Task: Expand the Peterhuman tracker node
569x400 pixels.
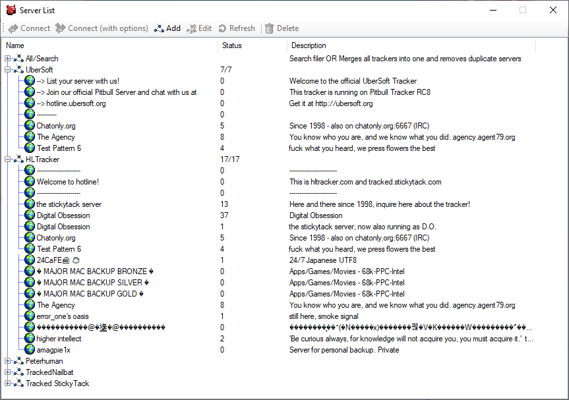Action: click(8, 361)
